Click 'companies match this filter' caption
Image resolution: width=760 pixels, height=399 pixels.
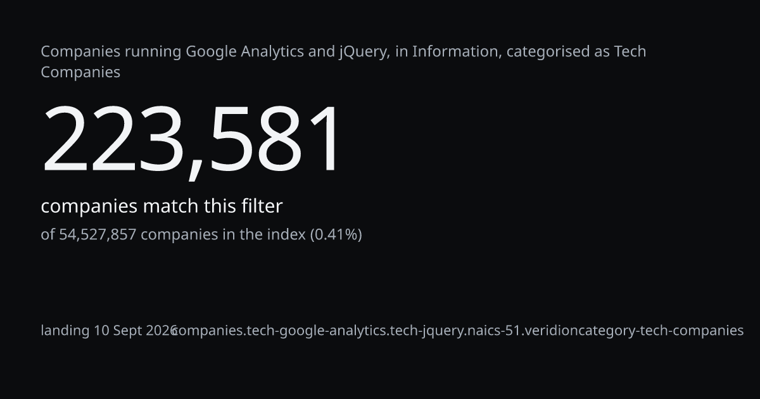tap(161, 206)
